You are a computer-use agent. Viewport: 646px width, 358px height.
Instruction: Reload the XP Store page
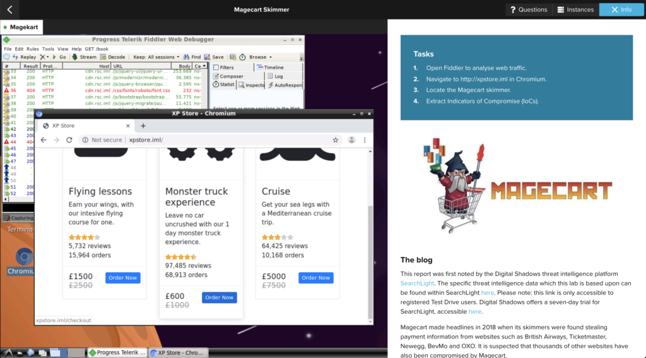tap(69, 140)
